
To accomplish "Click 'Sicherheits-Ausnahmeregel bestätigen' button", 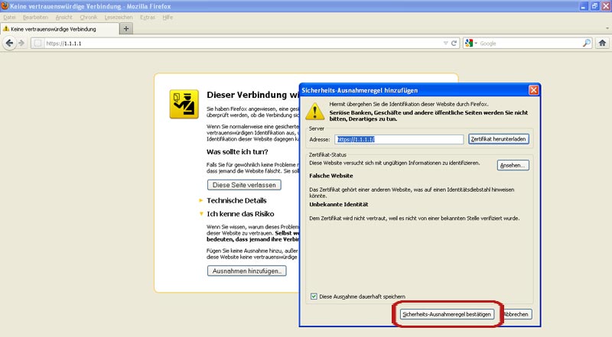I will click(x=448, y=314).
